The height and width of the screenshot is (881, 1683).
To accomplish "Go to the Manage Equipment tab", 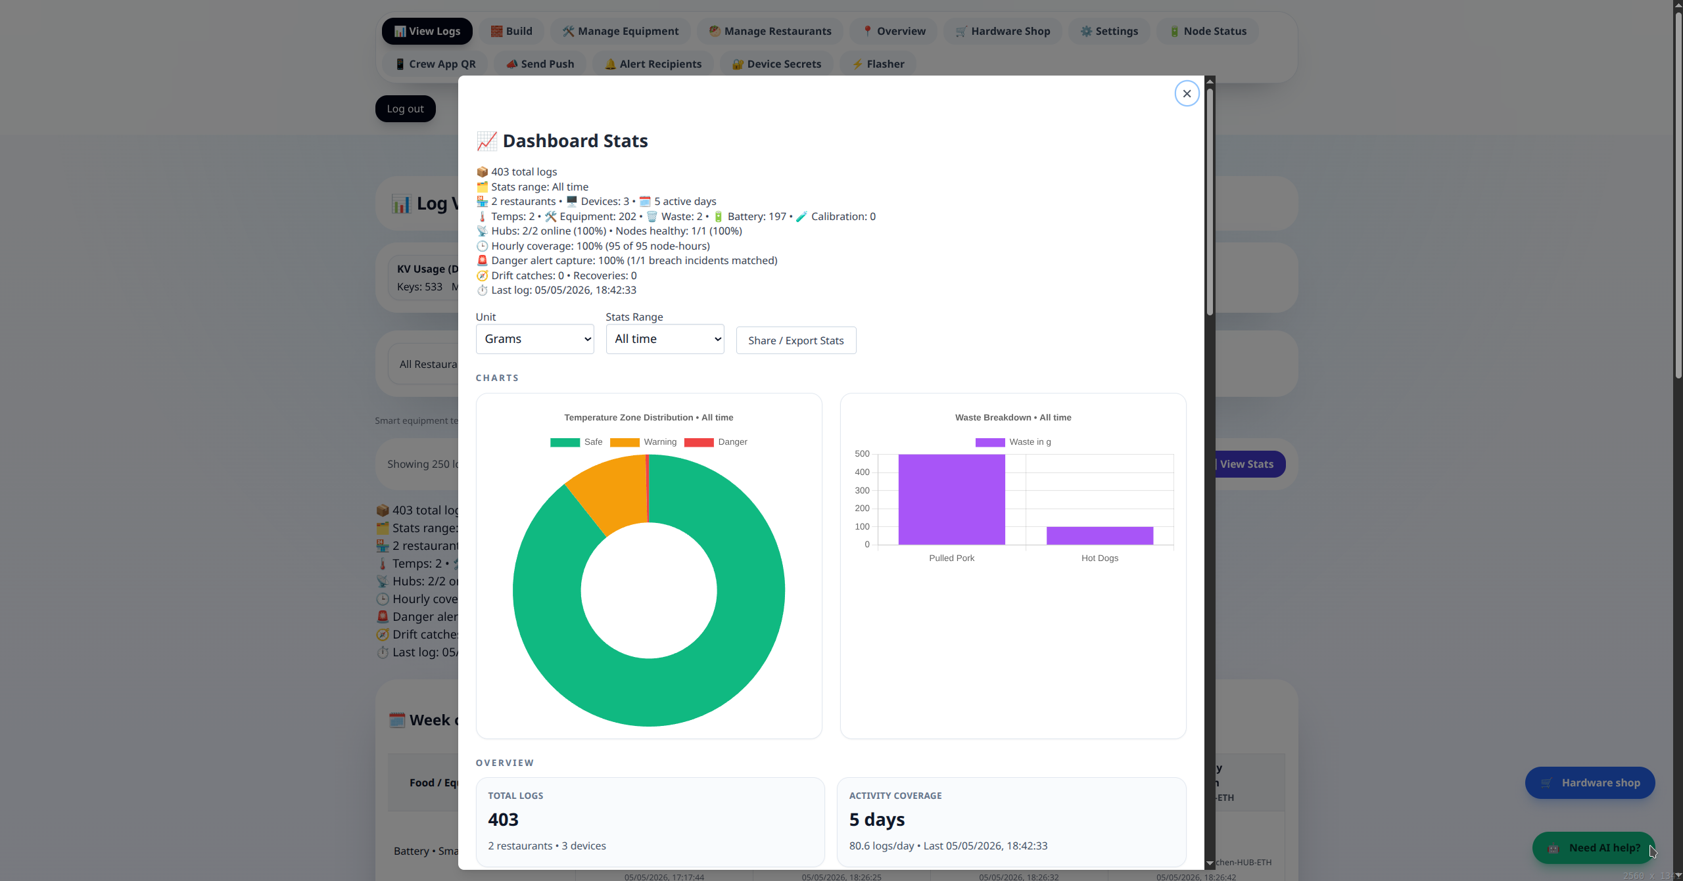I will (x=621, y=32).
